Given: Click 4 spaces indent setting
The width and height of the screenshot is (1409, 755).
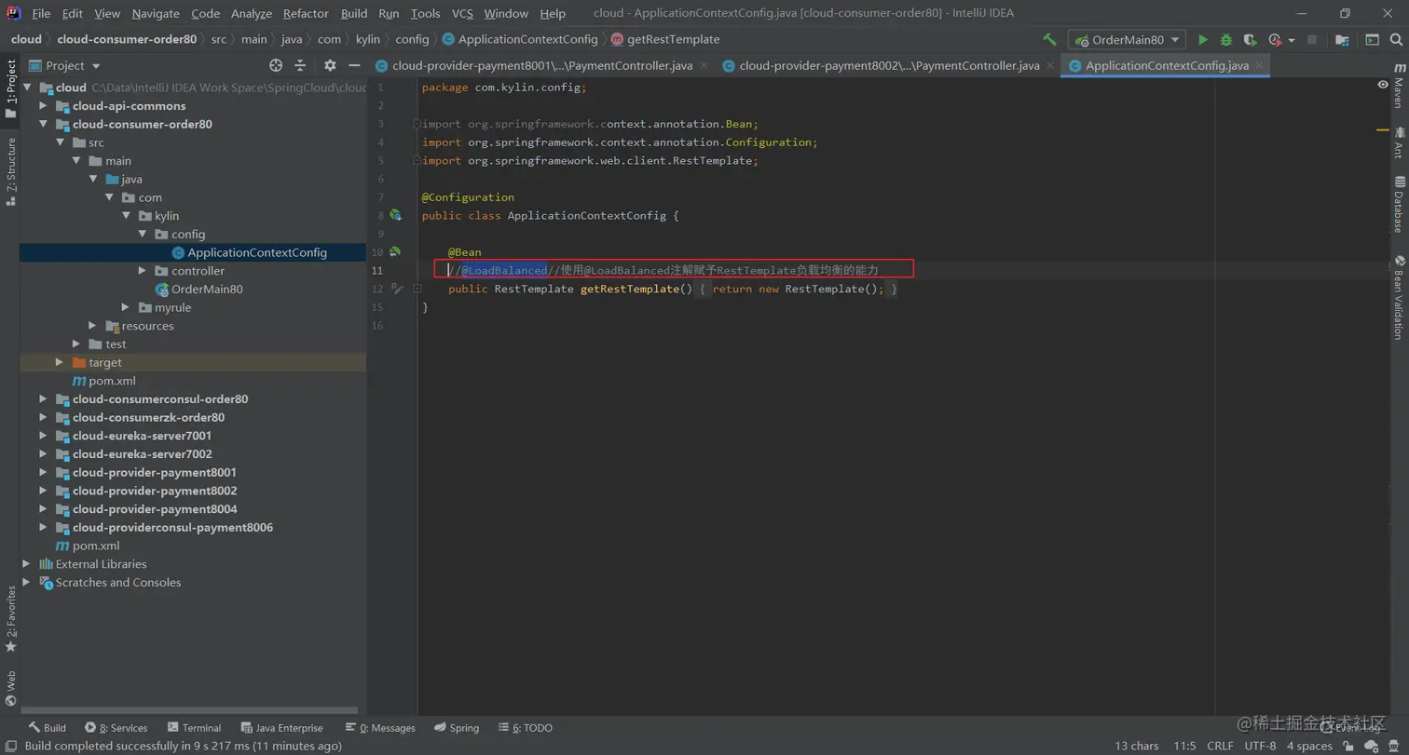Looking at the screenshot, I should coord(1309,746).
